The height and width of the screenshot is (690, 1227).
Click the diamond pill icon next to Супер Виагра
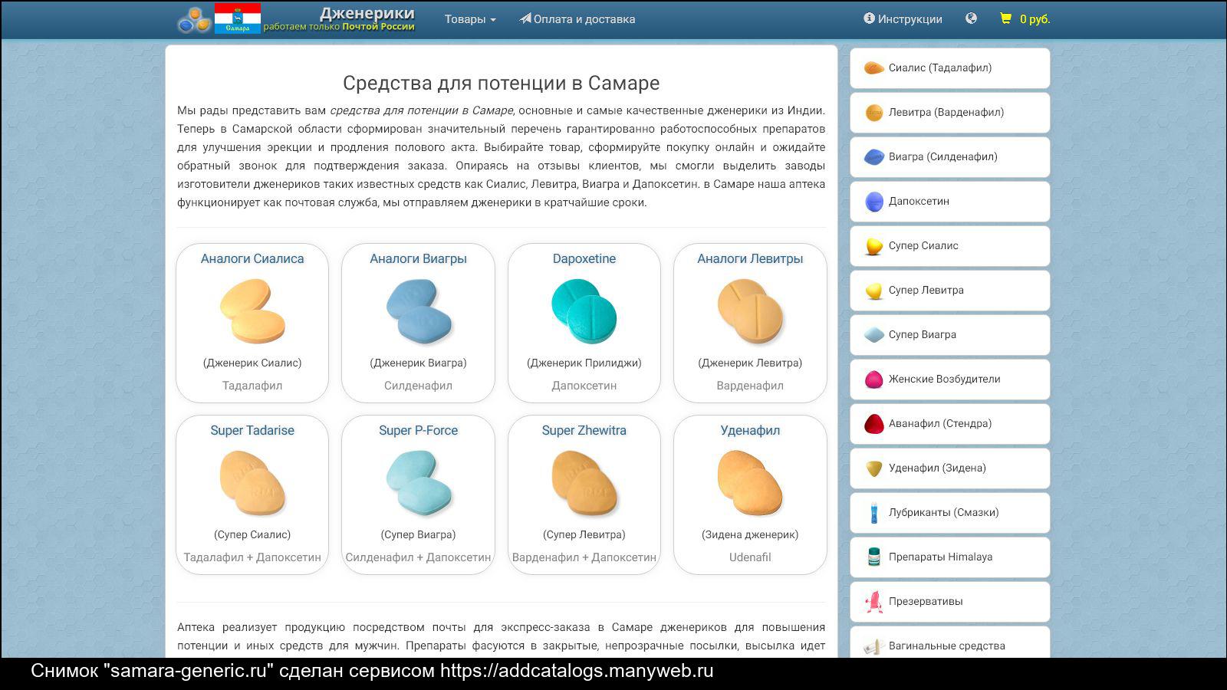(x=873, y=335)
